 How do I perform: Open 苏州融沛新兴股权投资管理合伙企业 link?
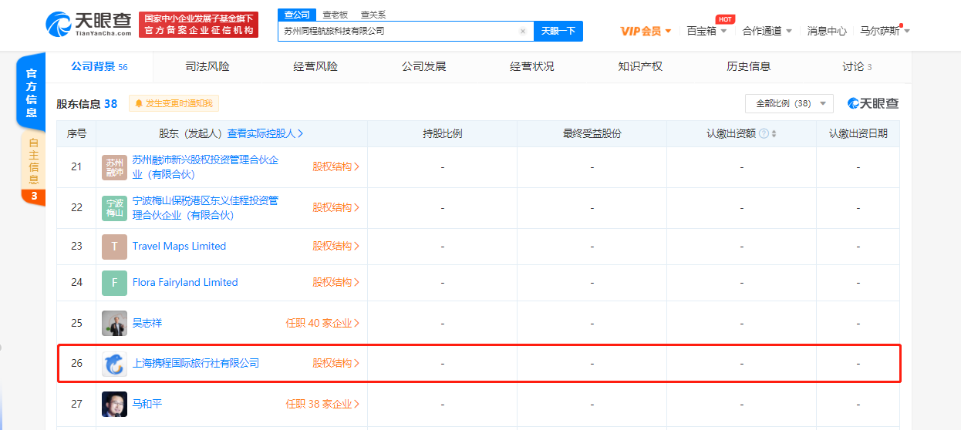click(x=206, y=167)
